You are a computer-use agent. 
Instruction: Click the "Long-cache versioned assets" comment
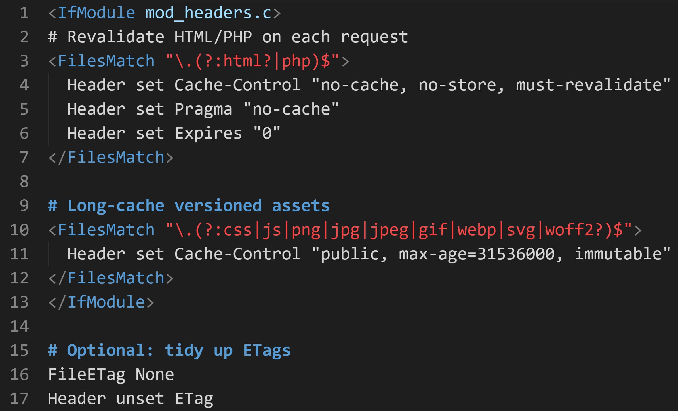198,206
